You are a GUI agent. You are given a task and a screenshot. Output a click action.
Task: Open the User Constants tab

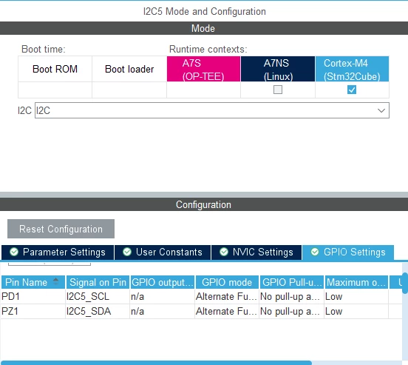point(163,252)
